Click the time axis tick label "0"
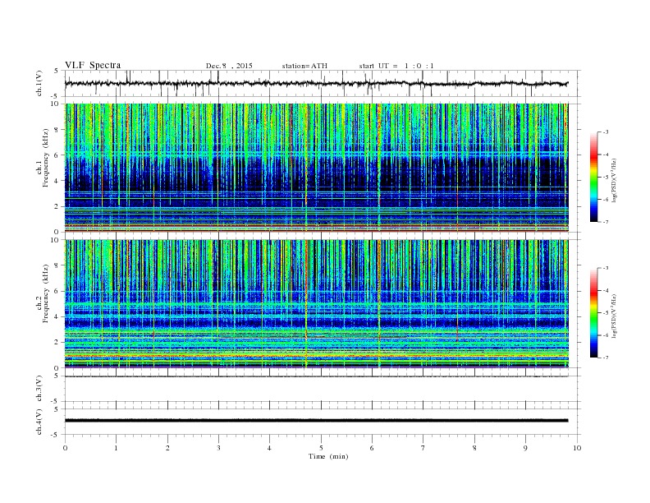650x503 pixels. [x=65, y=448]
